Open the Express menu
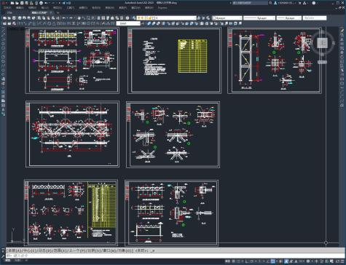Image resolution: width=346 pixels, height=265 pixels. [x=162, y=8]
